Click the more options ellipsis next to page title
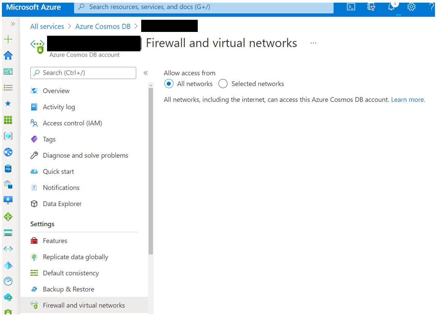The width and height of the screenshot is (438, 317). pos(314,43)
